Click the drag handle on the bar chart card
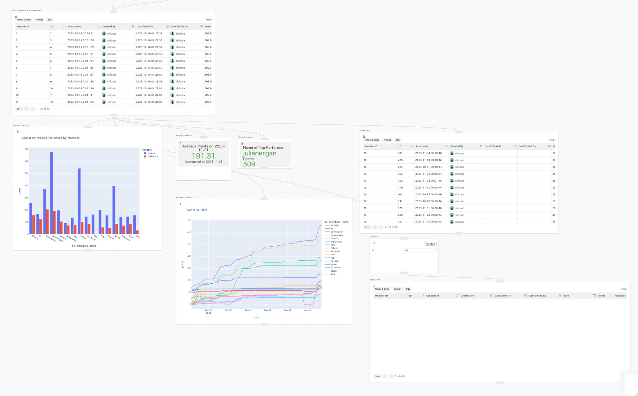This screenshot has height=396, width=638. [18, 131]
